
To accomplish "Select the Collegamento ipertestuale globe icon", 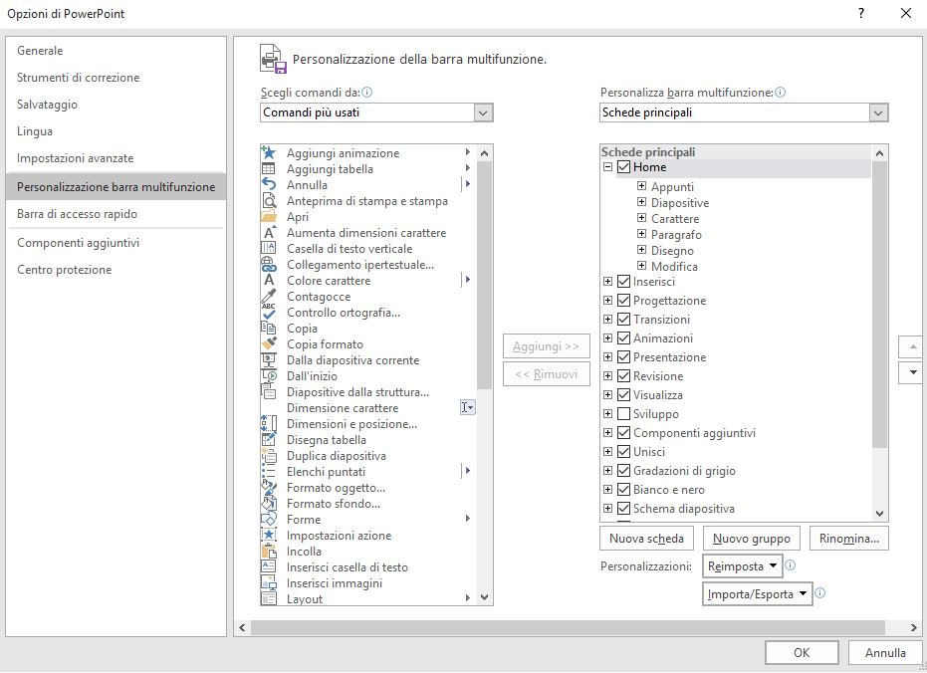I will click(x=269, y=265).
